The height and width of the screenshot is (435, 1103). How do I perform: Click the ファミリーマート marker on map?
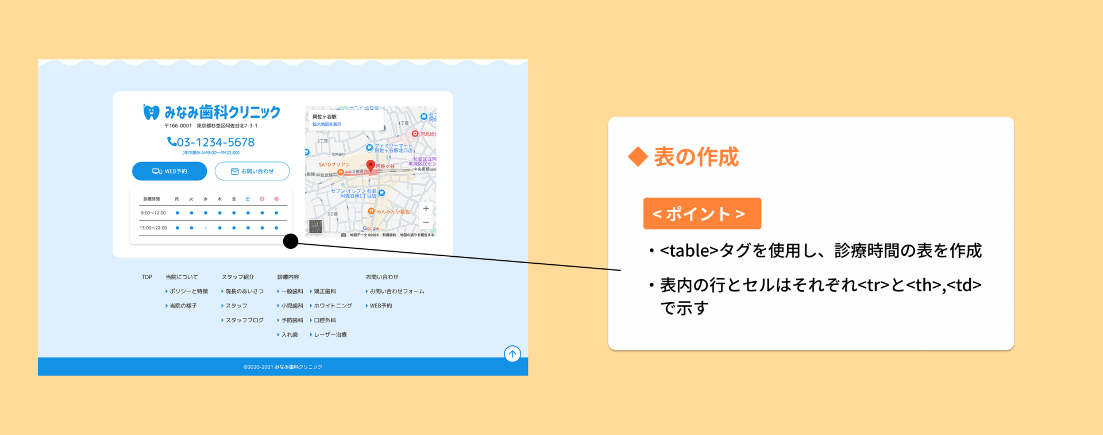click(x=369, y=148)
